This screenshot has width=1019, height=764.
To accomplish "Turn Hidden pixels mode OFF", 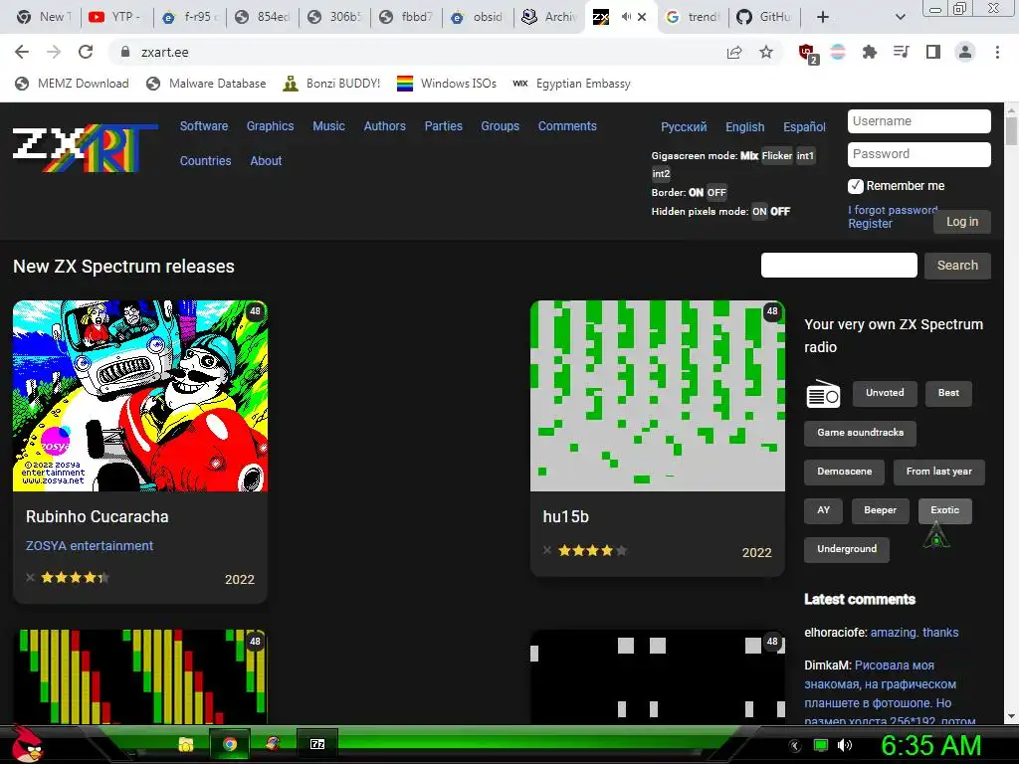I will [x=780, y=211].
